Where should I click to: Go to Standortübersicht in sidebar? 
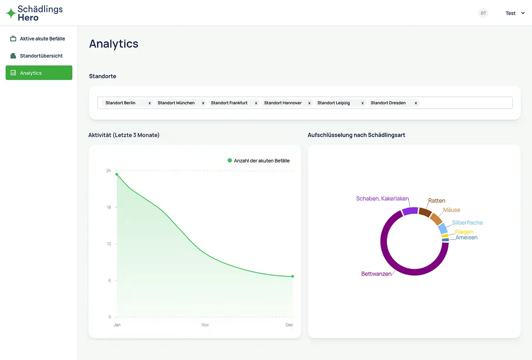coord(39,56)
